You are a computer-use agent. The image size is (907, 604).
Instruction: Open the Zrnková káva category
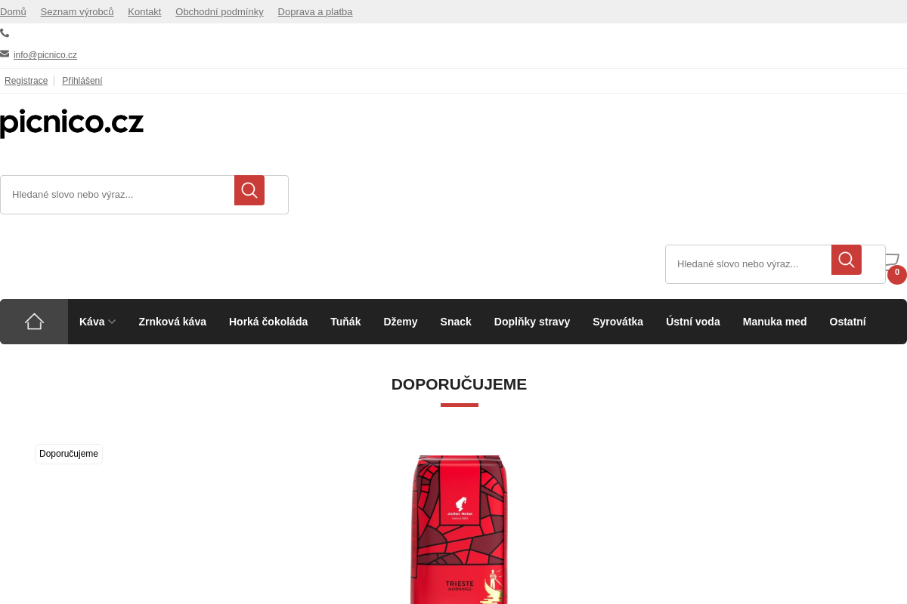(x=172, y=322)
